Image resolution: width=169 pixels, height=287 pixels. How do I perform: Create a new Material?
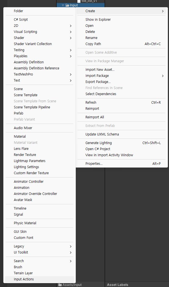[40, 136]
